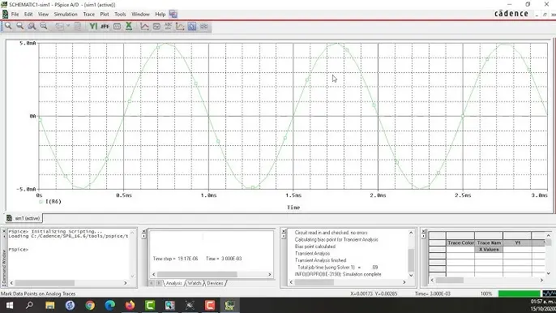Click the performance analysis icon

[x=117, y=26]
